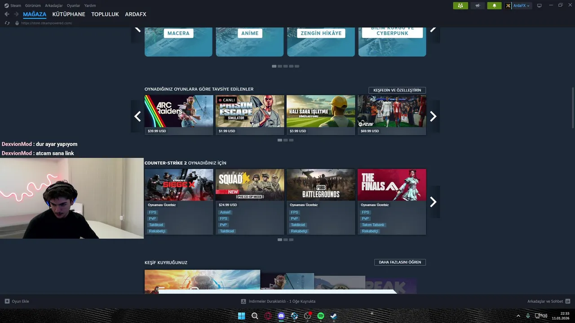Open the Steam menu
Screen dimensions: 575x323
pos(16,5)
